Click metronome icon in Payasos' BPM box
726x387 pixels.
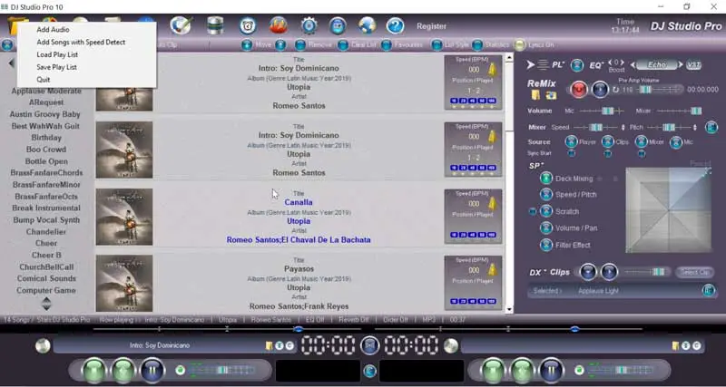pos(492,270)
